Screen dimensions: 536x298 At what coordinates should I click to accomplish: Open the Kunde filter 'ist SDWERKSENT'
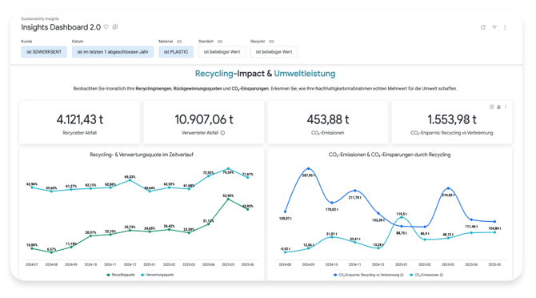click(44, 52)
